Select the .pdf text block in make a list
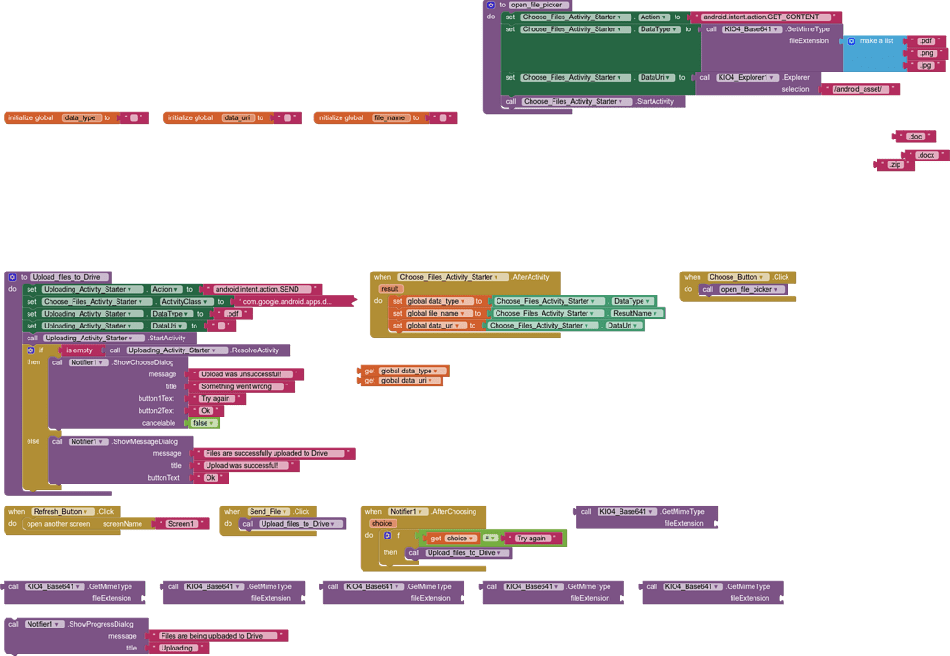950x656 pixels. (x=926, y=40)
